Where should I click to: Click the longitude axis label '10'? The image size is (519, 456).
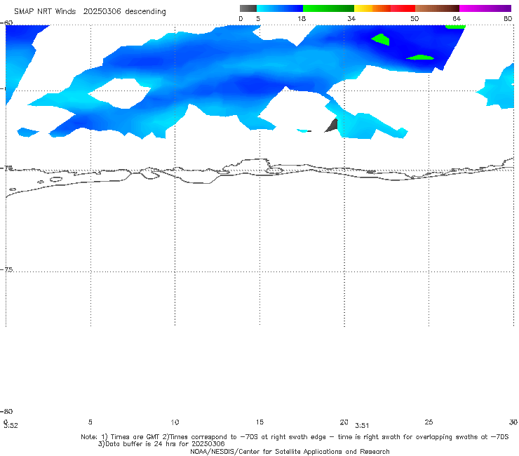[175, 422]
